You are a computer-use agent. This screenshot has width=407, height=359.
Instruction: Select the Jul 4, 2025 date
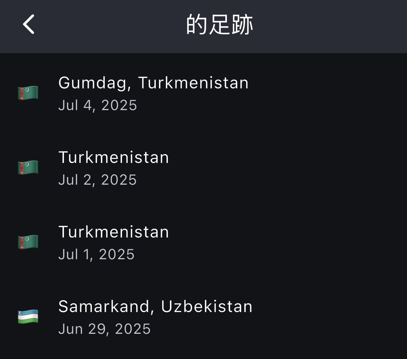(98, 105)
